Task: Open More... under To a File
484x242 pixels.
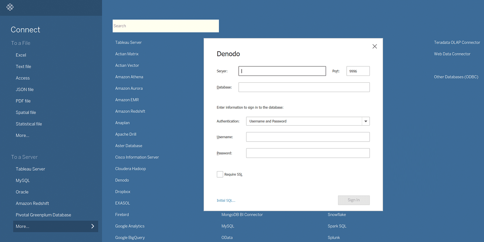Action: coord(22,136)
